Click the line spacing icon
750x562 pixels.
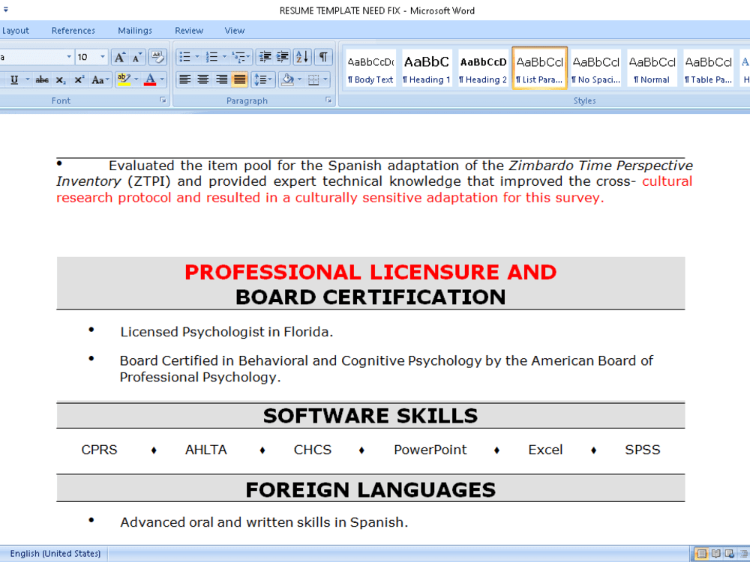pos(262,80)
